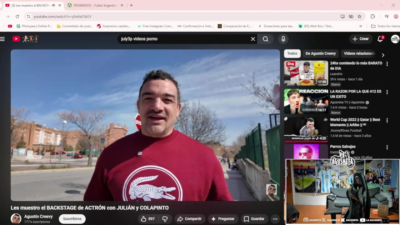The width and height of the screenshot is (400, 225).
Task: Open Comparación de E... bookmark
Action: [235, 26]
